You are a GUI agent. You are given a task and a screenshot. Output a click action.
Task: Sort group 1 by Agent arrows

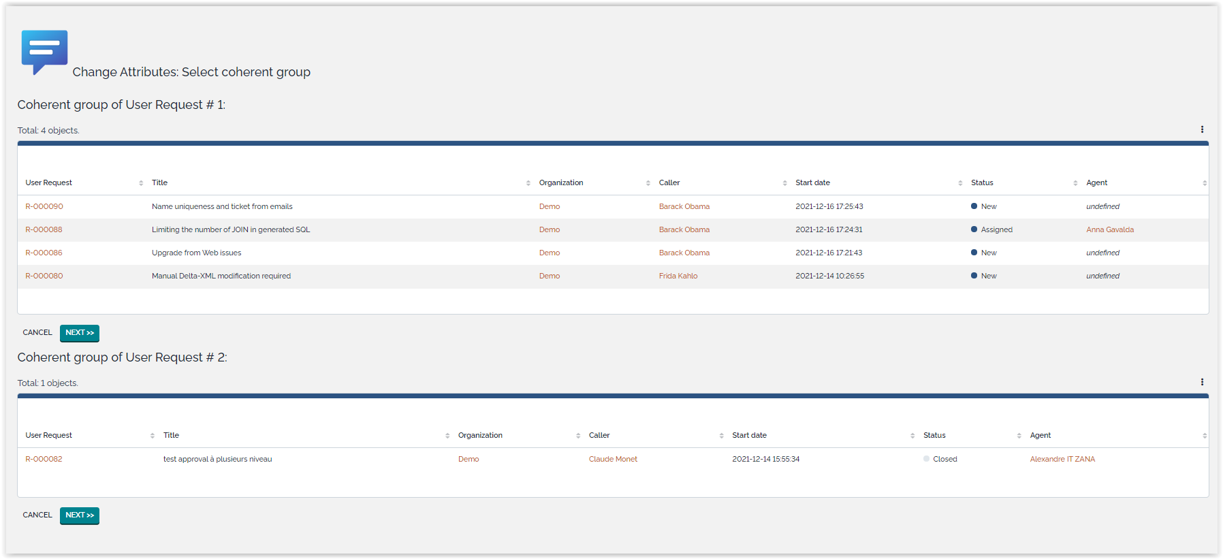coord(1204,183)
